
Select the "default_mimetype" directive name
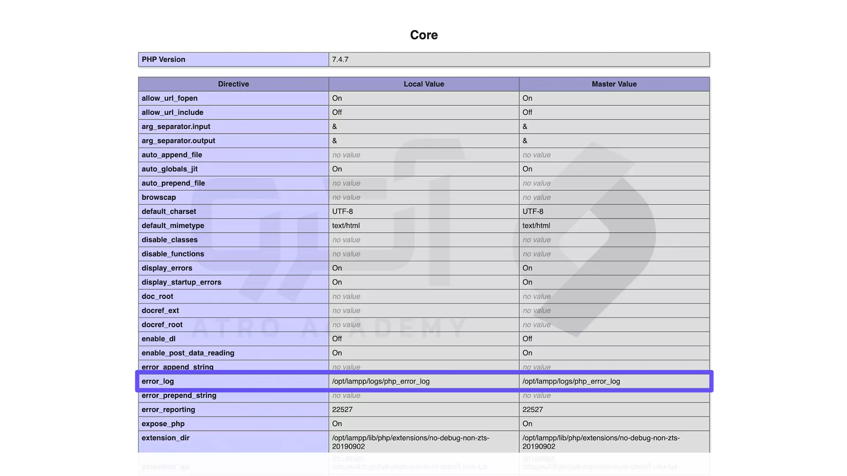pos(173,225)
